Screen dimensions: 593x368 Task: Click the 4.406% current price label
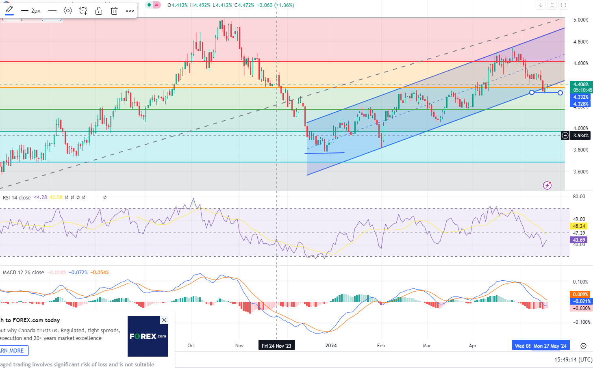point(581,84)
